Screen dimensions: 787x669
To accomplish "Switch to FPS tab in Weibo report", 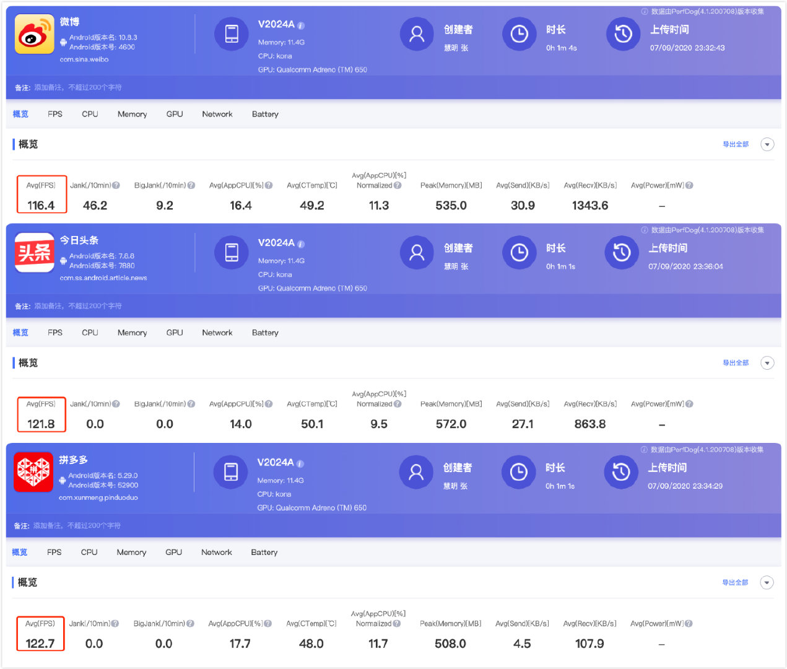I will [55, 114].
